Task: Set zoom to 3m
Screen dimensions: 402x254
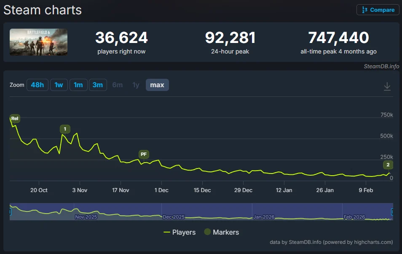Action: [97, 85]
